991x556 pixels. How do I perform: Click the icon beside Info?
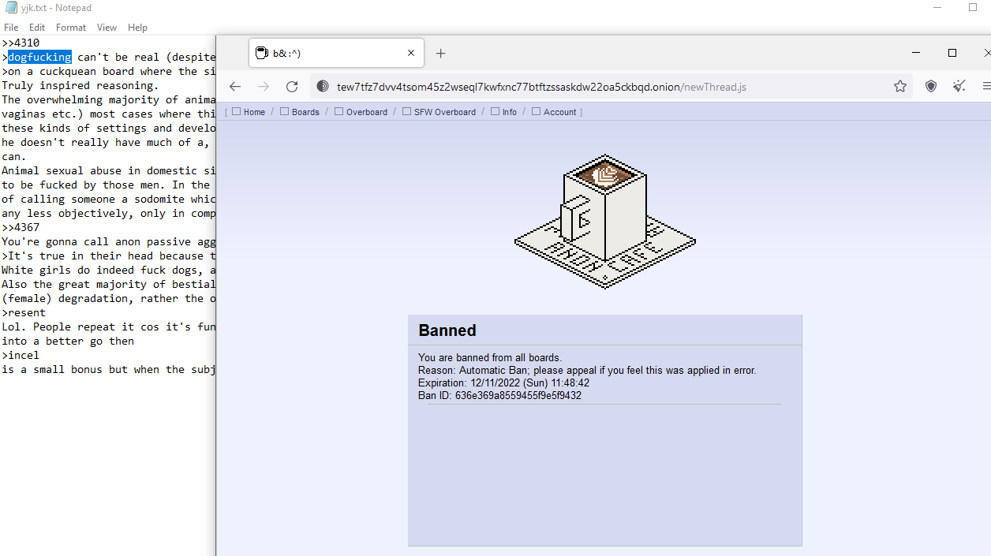click(x=495, y=111)
